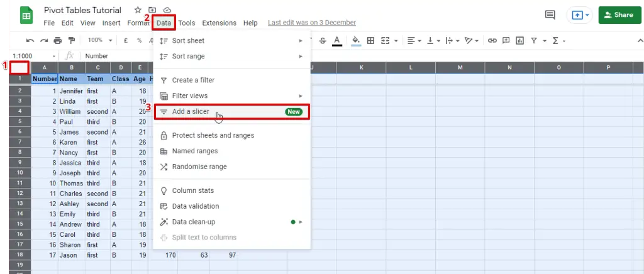Open the text colour picker
644x274 pixels.
point(337,41)
